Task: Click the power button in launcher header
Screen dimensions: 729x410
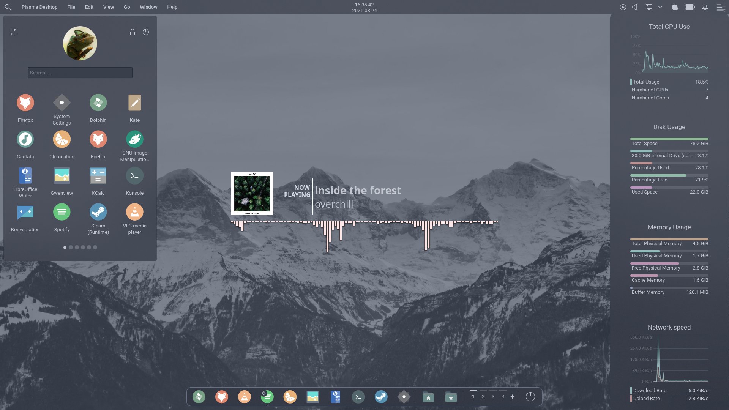Action: tap(146, 32)
